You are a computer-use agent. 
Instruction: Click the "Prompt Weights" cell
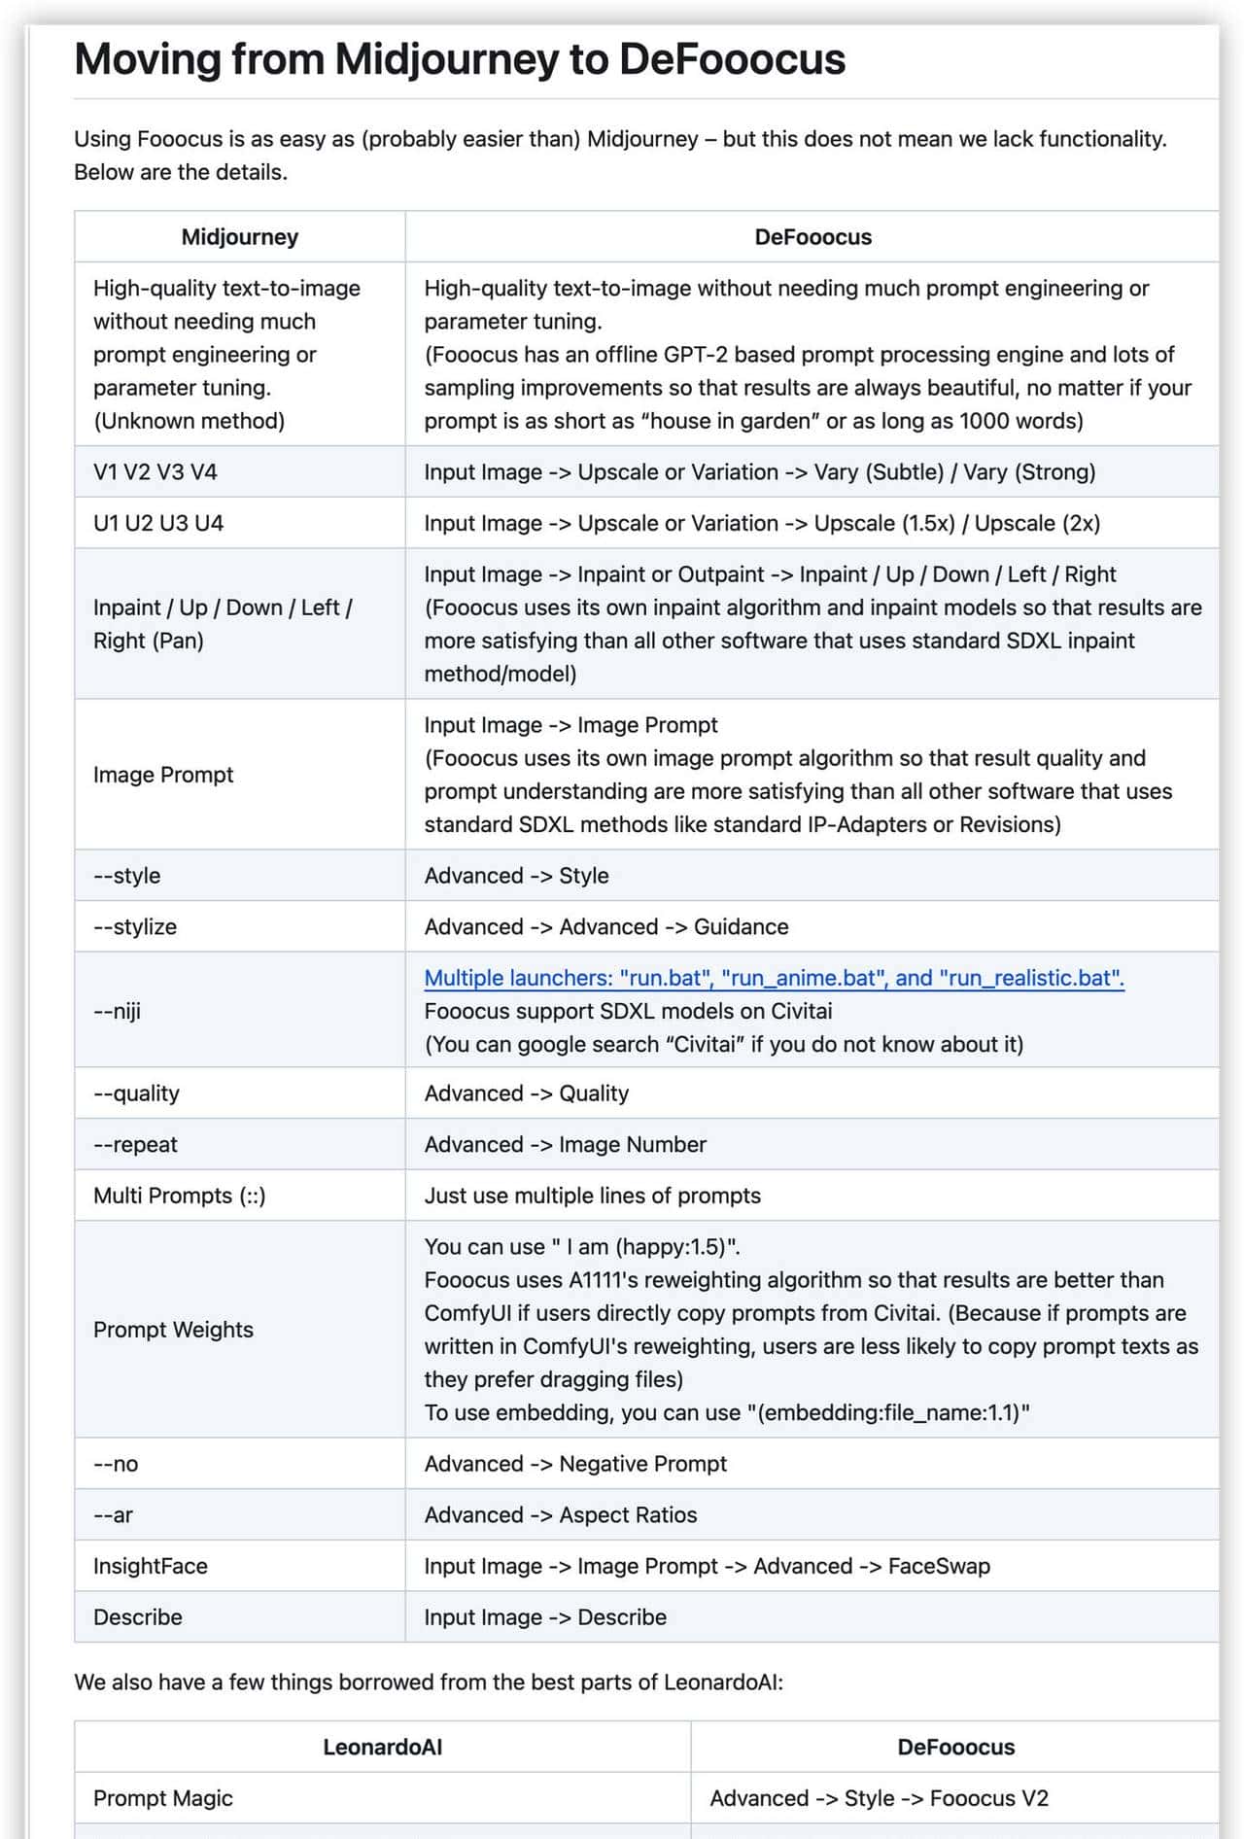173,1330
